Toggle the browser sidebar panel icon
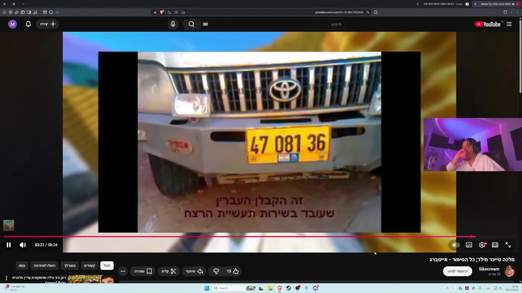This screenshot has height=293, width=522. [29, 12]
